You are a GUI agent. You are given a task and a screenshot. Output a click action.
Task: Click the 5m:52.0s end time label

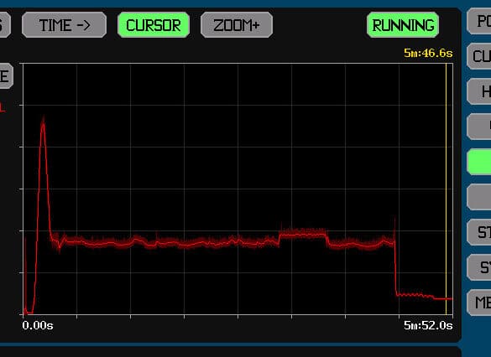[428, 325]
